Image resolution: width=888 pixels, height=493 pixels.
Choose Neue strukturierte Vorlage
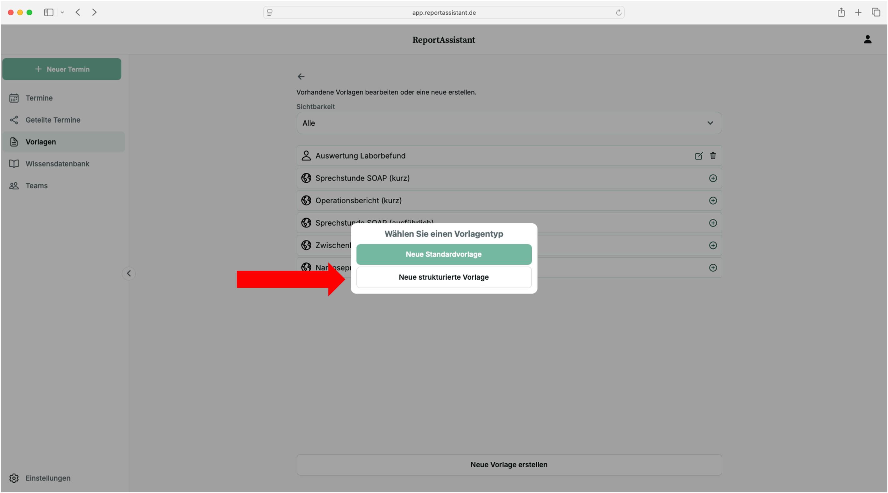(444, 277)
